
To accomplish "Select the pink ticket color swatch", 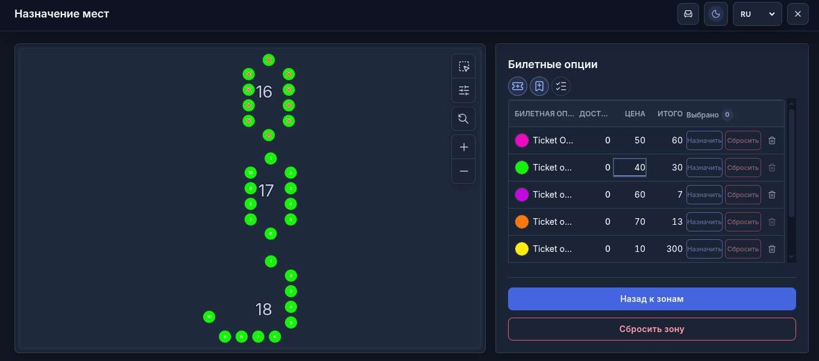I will coord(522,140).
